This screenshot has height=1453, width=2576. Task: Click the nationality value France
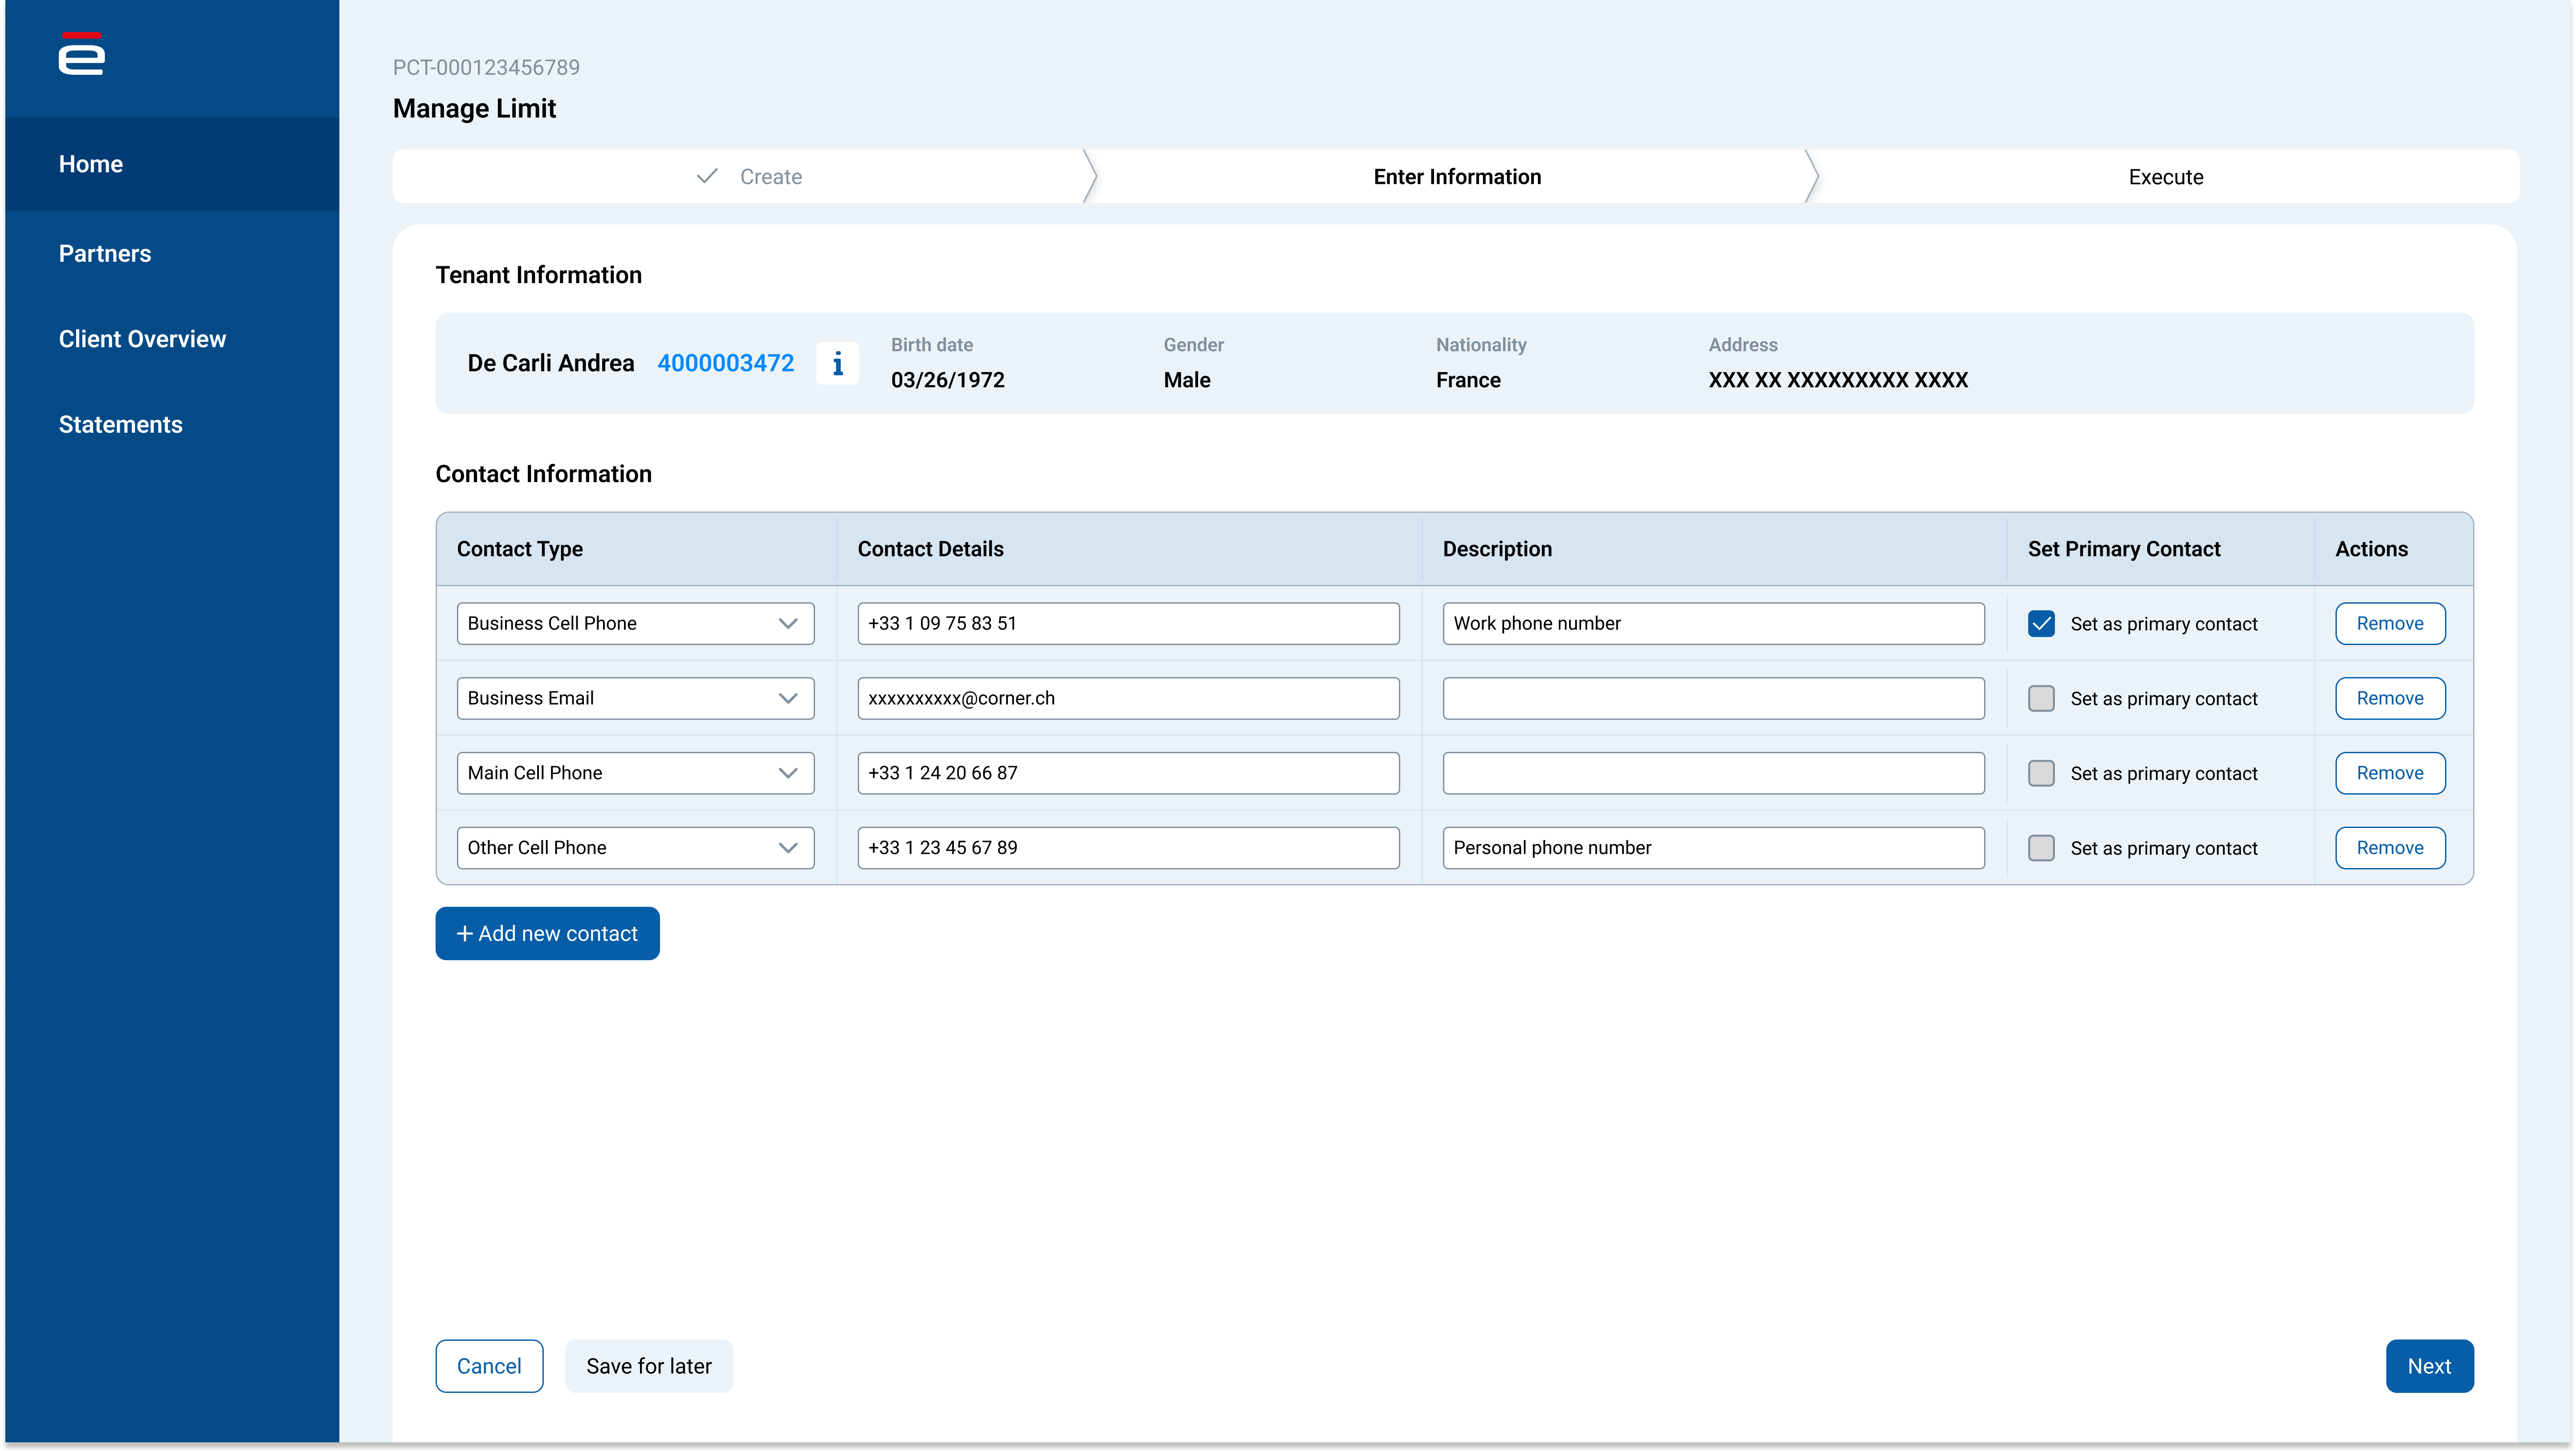[x=1468, y=380]
